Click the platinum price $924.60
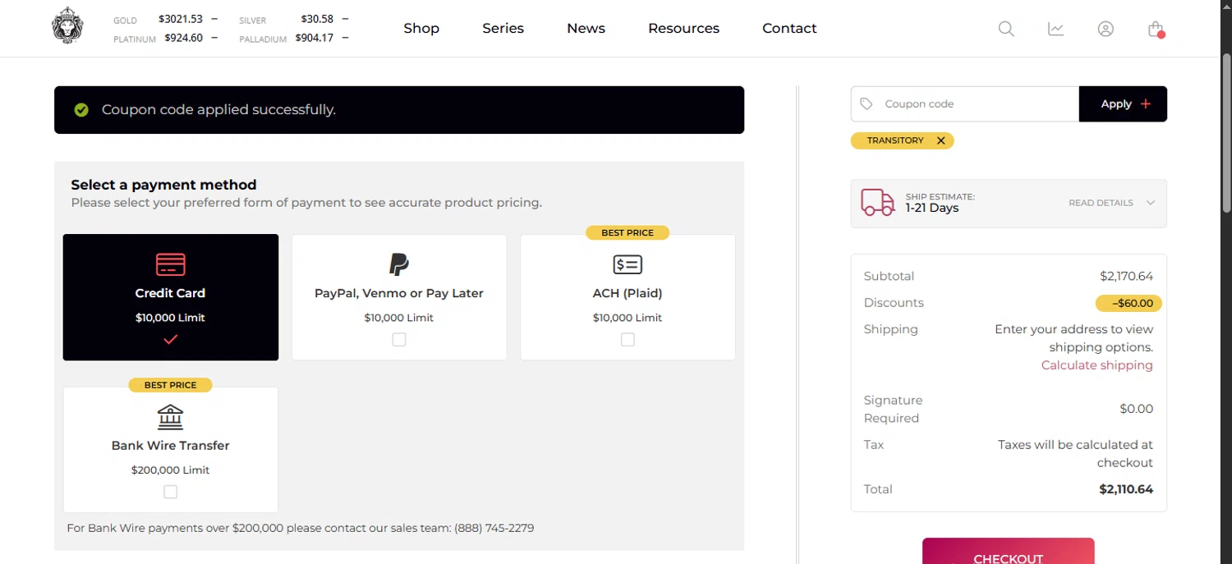This screenshot has width=1232, height=564. pos(183,38)
